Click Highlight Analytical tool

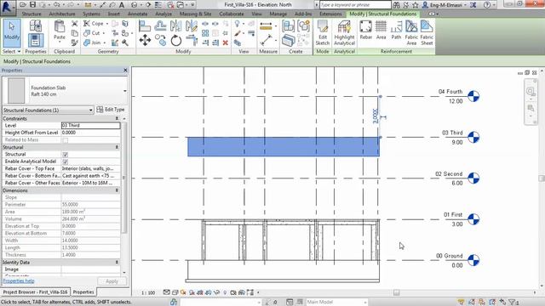[x=344, y=33]
